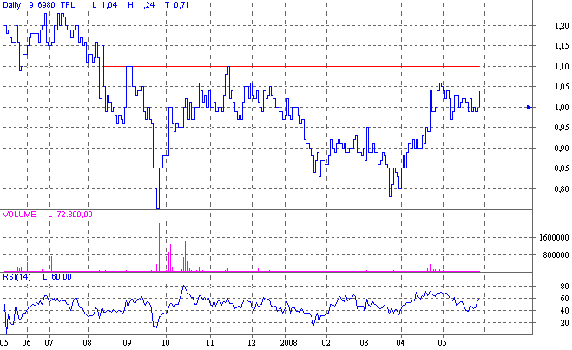Click the '1,05' price axis label

pyautogui.click(x=562, y=87)
